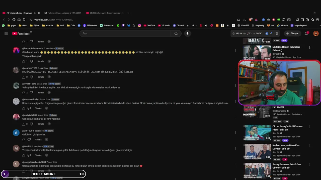Viewport: 321px width, 180px height.
Task: Click the Ara search input field
Action: [x=125, y=33]
